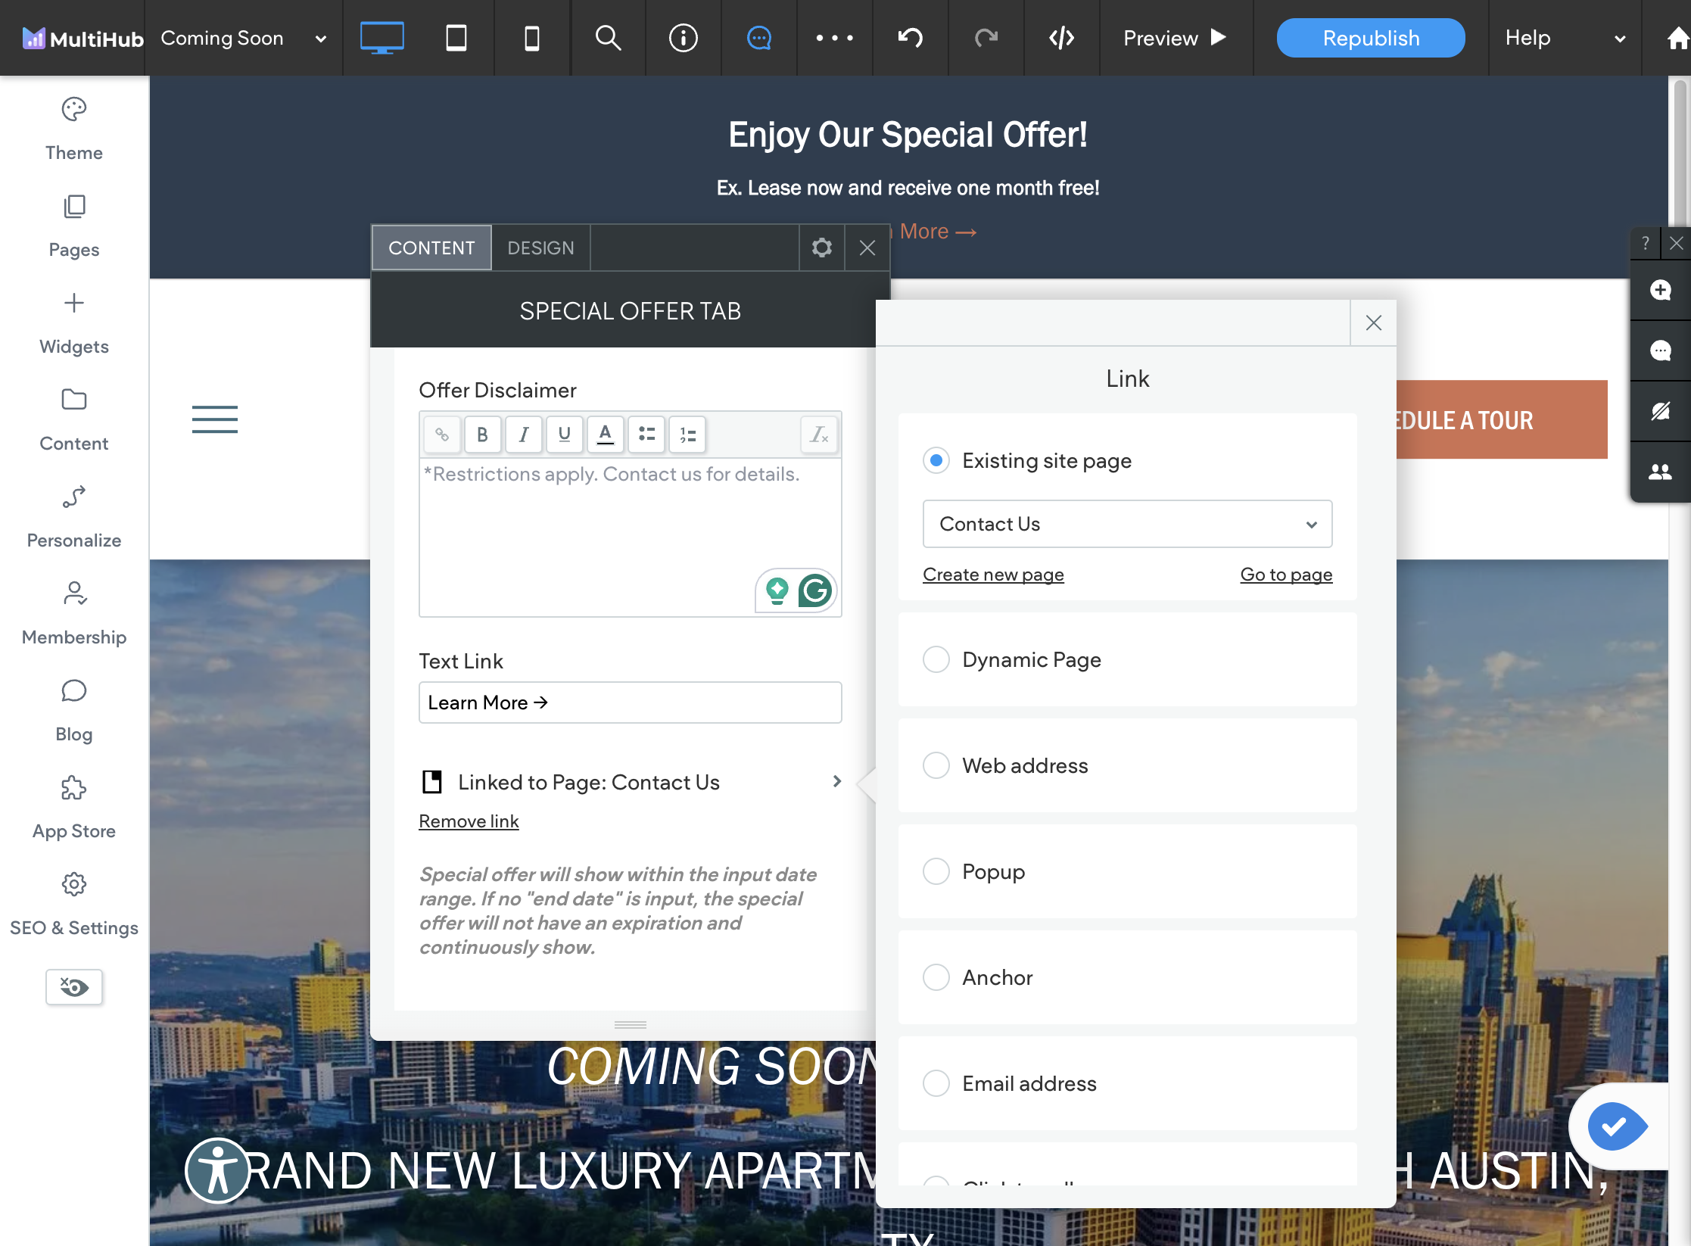Screen dimensions: 1691x1246
Task: Toggle the hidden elements eye button
Action: pos(74,987)
